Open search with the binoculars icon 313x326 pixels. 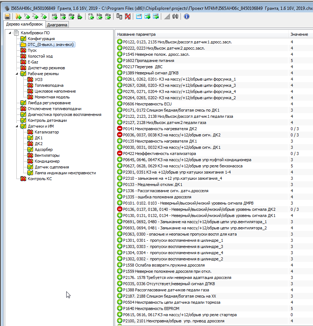coord(175,16)
